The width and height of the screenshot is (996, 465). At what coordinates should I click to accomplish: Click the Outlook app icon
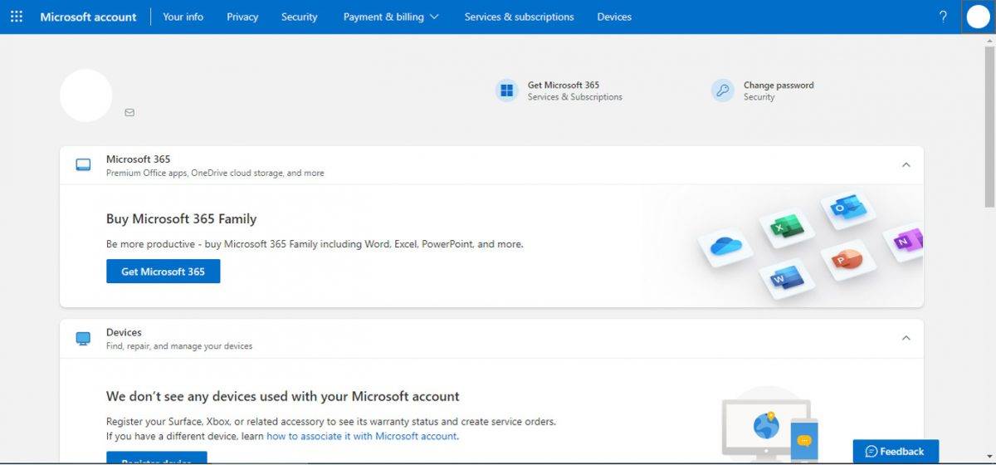coord(847,207)
